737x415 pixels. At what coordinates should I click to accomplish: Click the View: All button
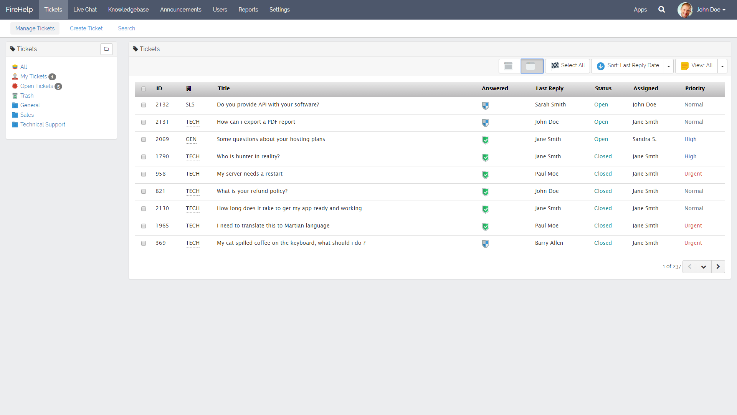point(697,66)
